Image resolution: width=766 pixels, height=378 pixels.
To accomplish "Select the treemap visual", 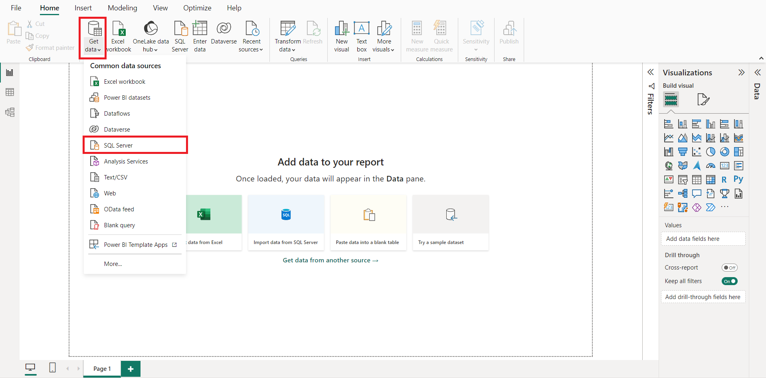I will pyautogui.click(x=738, y=152).
